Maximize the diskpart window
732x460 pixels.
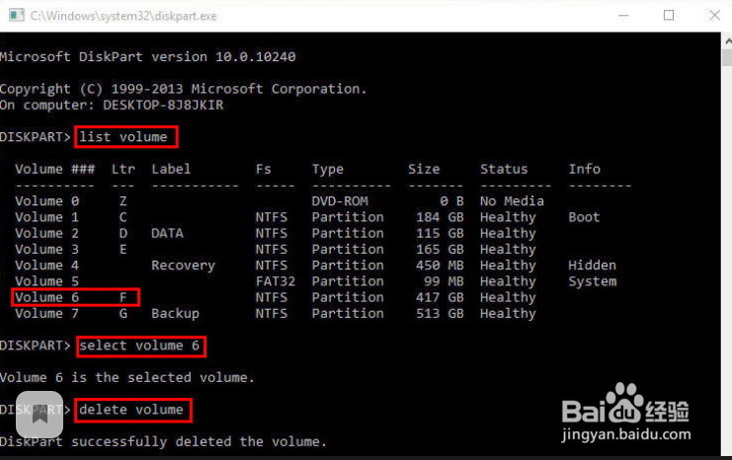point(669,16)
